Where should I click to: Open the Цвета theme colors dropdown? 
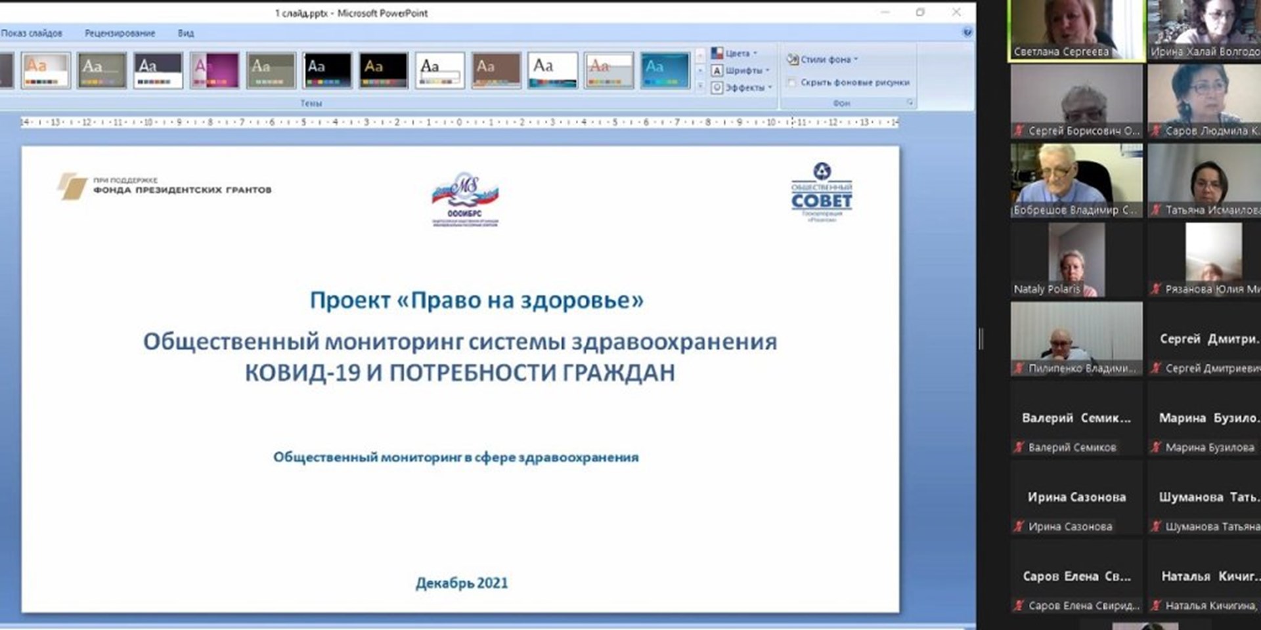736,53
